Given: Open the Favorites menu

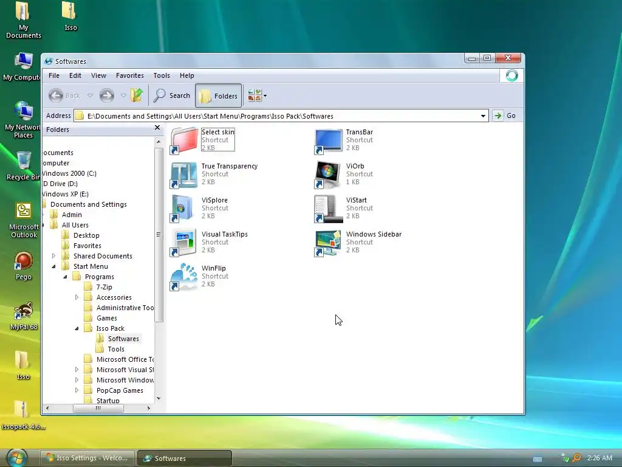Looking at the screenshot, I should click(130, 75).
